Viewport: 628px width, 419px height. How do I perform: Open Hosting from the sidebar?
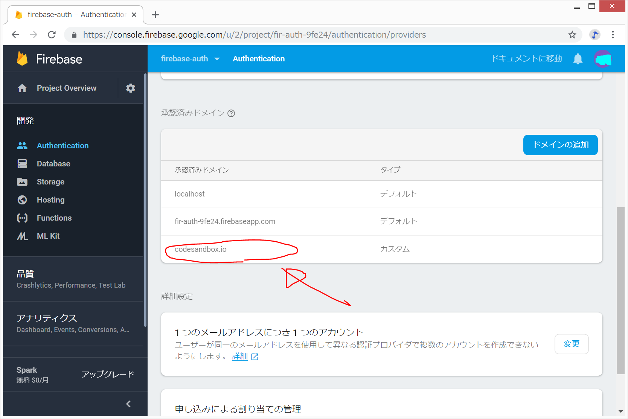[50, 200]
